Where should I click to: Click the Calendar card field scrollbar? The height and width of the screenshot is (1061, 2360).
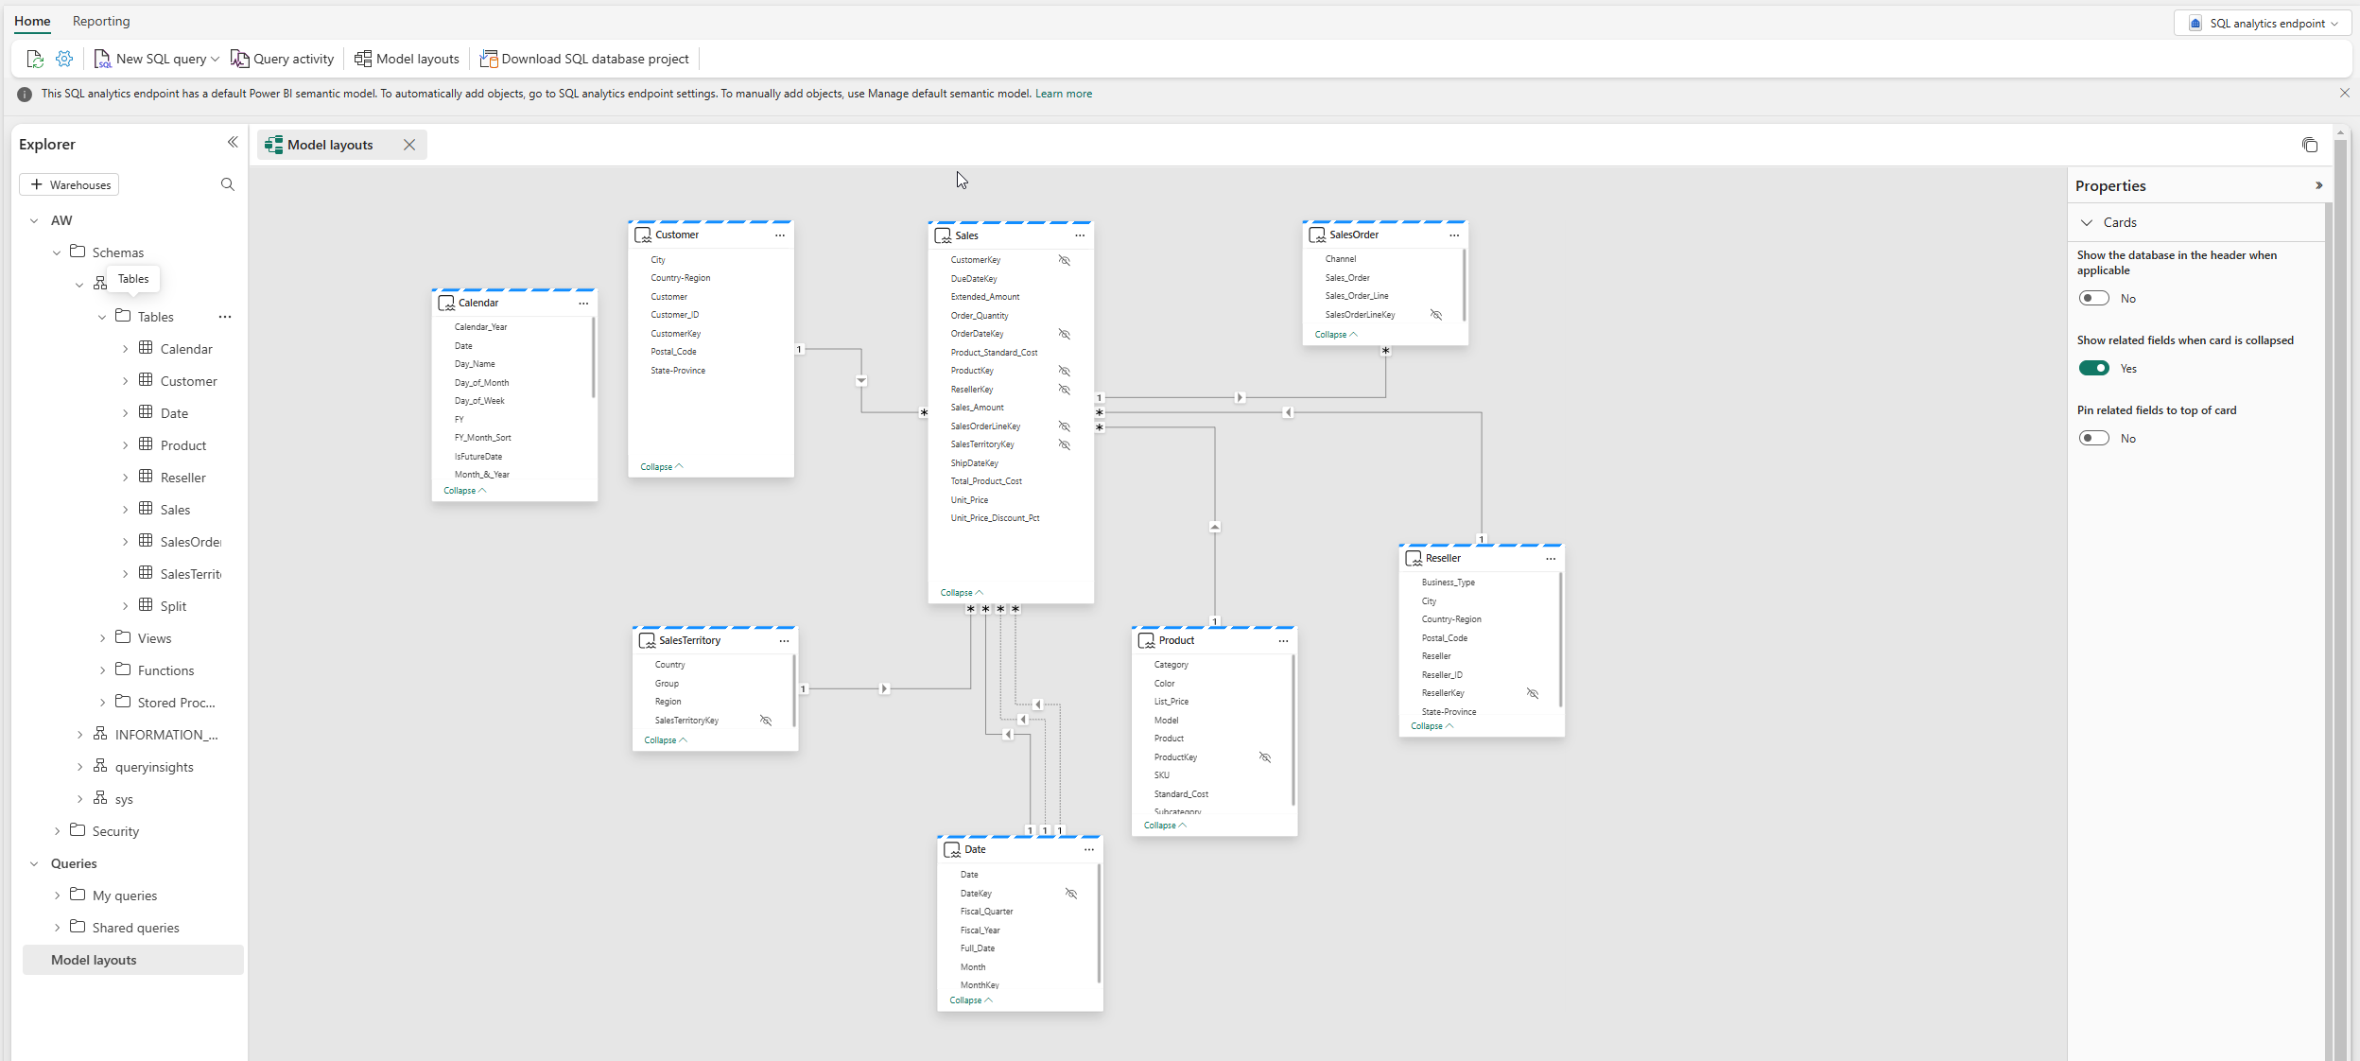click(593, 357)
